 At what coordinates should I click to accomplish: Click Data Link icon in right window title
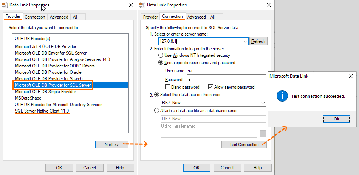point(142,5)
